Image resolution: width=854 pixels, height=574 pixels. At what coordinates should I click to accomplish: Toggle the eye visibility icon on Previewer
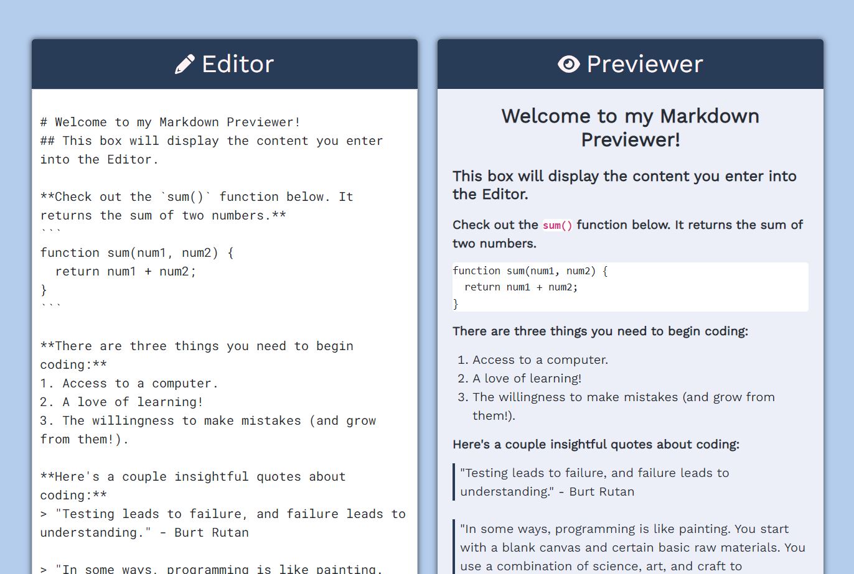pos(568,63)
